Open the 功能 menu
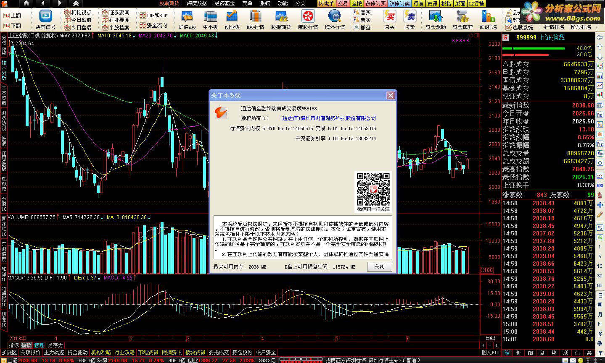The image size is (605, 363). (283, 3)
